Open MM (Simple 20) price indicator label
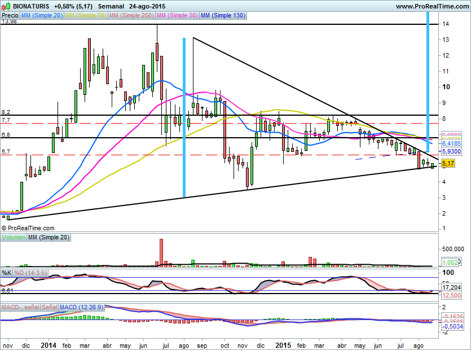471x350 pixels. point(42,15)
